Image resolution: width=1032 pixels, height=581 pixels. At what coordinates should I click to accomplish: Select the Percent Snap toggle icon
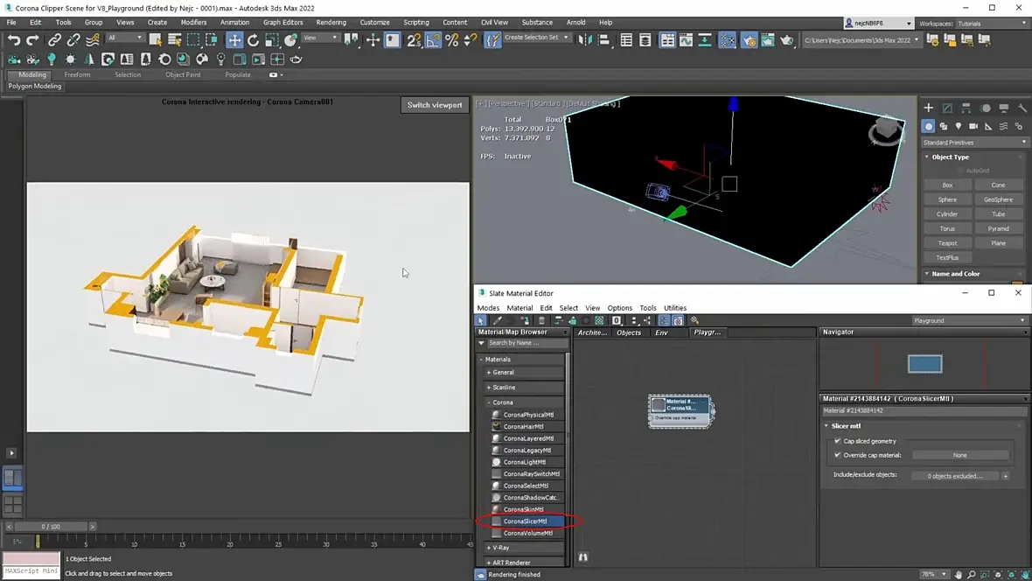(x=452, y=40)
